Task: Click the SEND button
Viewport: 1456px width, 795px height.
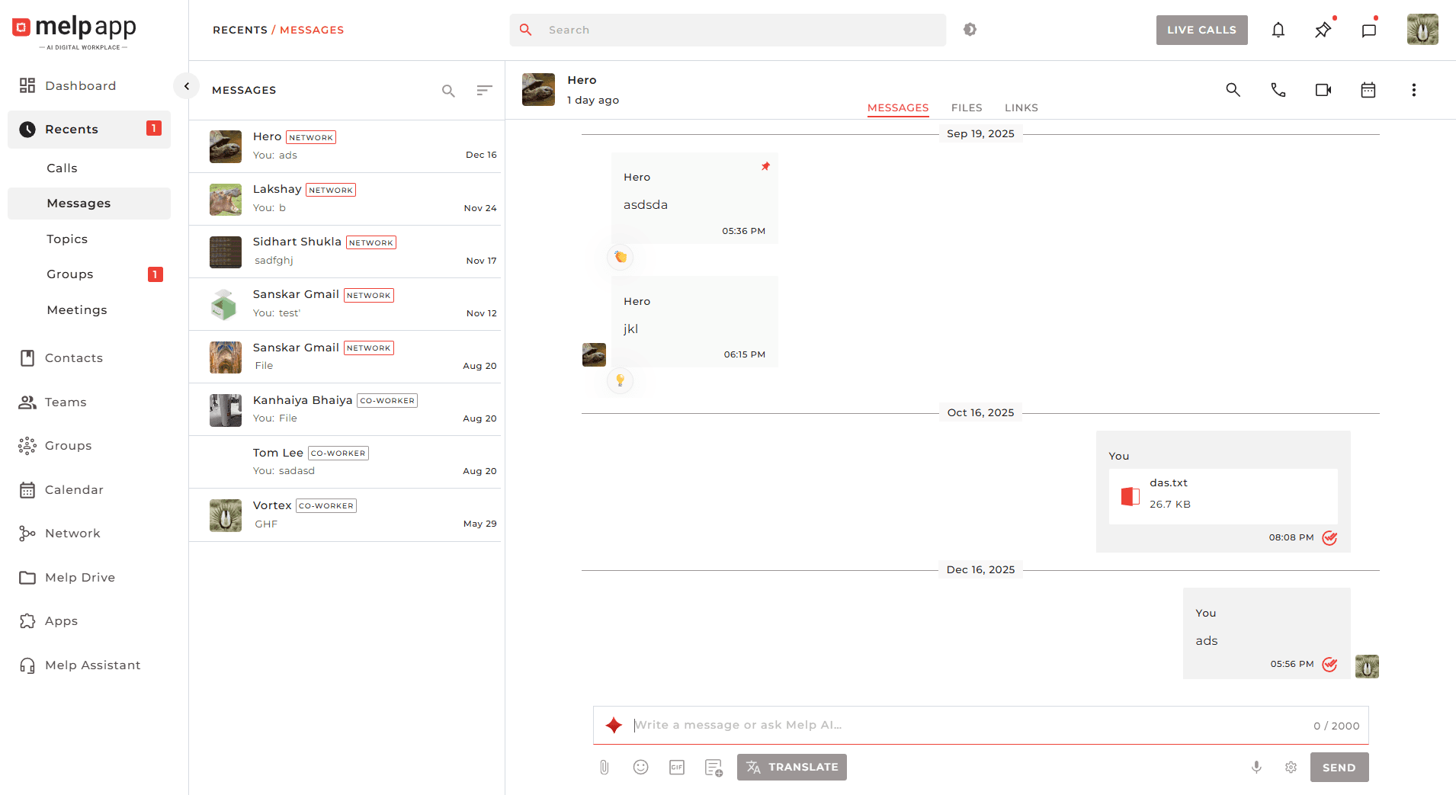Action: (1339, 767)
